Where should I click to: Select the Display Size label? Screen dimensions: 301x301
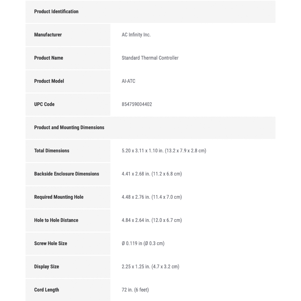[x=46, y=267]
